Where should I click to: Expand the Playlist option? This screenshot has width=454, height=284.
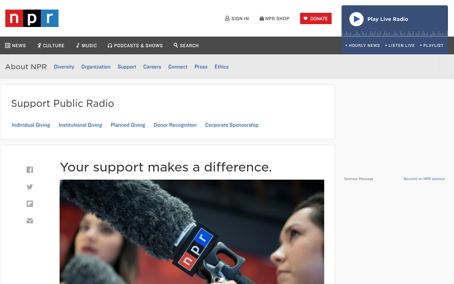coord(432,45)
